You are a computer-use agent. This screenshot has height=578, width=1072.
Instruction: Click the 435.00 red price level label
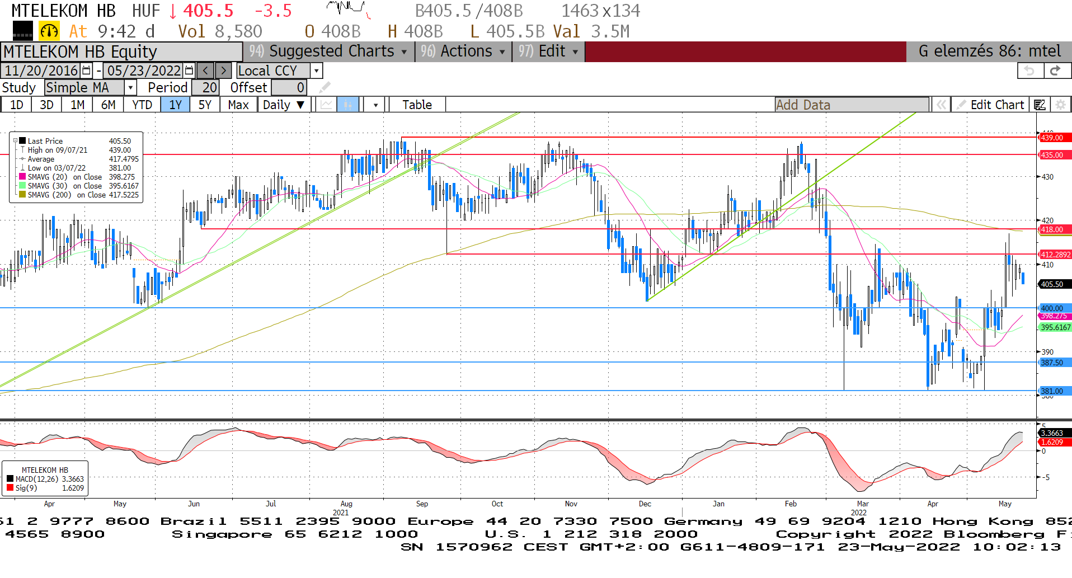pyautogui.click(x=1054, y=155)
